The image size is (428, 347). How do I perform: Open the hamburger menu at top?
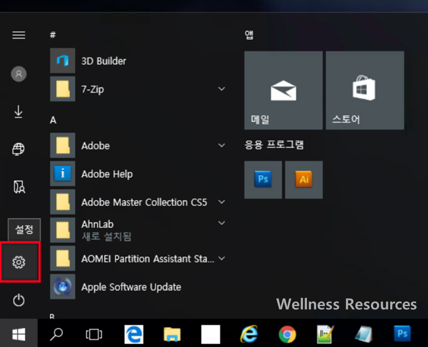coord(19,35)
